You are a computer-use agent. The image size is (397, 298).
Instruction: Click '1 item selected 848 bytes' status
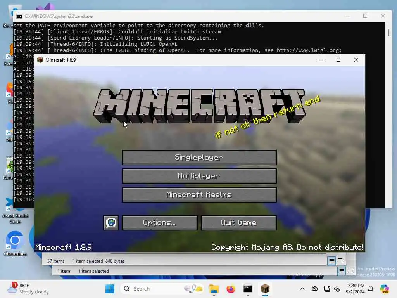pyautogui.click(x=98, y=261)
